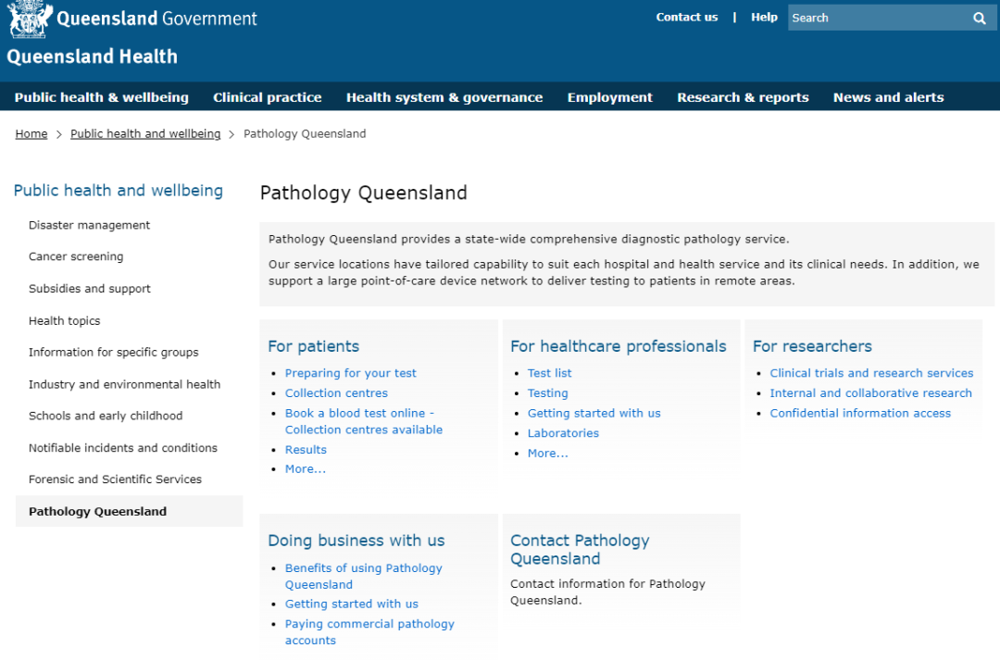
Task: Open For healthcare professionals heading
Action: point(618,346)
